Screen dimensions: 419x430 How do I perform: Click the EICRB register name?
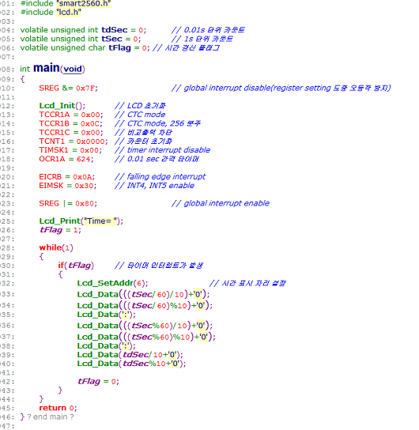50,176
